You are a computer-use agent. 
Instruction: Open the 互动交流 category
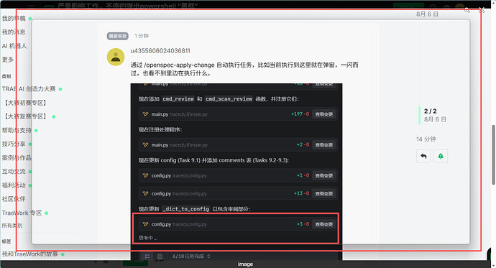point(14,171)
